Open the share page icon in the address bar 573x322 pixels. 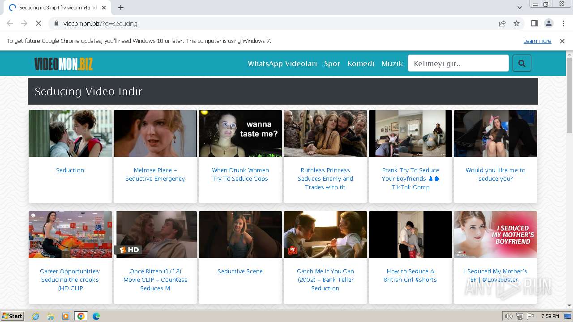coord(502,23)
